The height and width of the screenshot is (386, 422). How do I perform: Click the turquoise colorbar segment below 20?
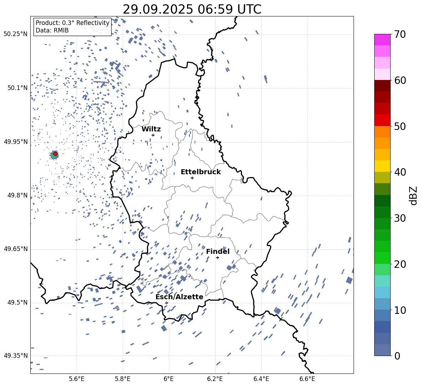click(x=382, y=281)
